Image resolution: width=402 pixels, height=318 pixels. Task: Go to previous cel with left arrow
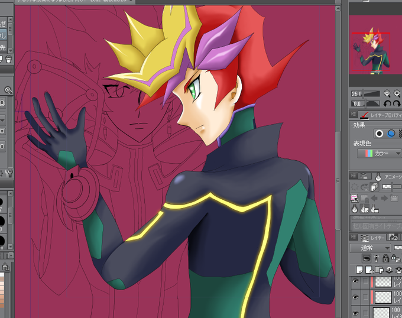[x=374, y=198]
